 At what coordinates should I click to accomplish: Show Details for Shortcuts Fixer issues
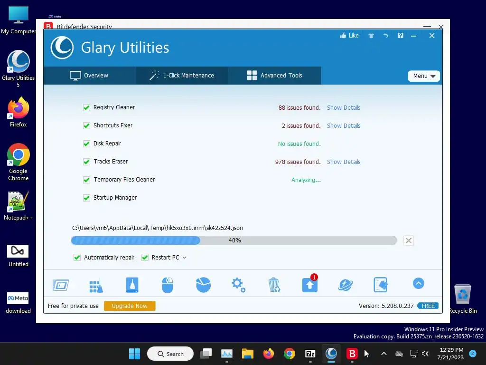click(x=344, y=125)
